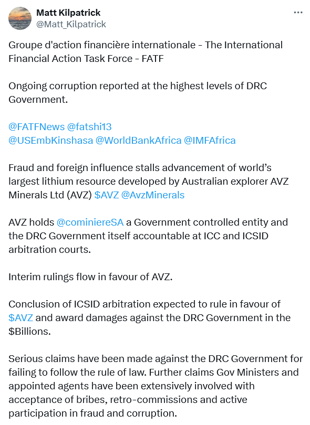Open the @WorldBankAfrica mention

tap(138, 141)
